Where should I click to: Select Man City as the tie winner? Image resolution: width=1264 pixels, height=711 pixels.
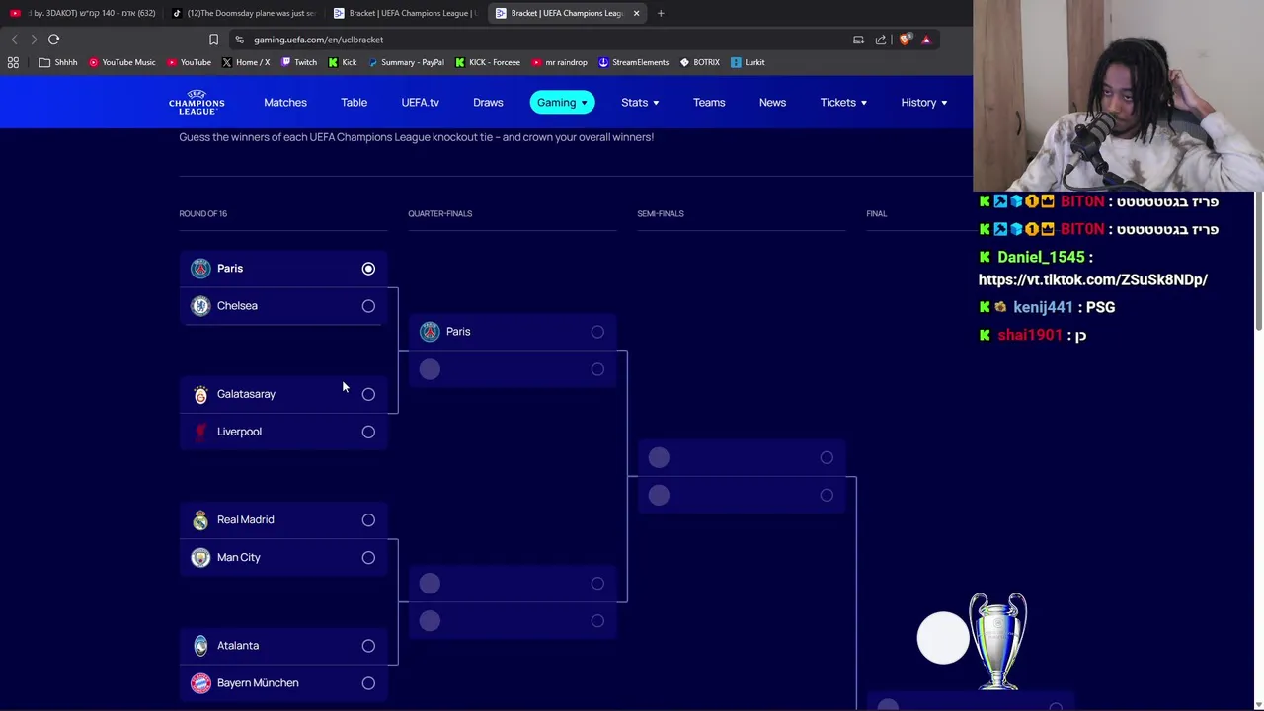(x=368, y=557)
